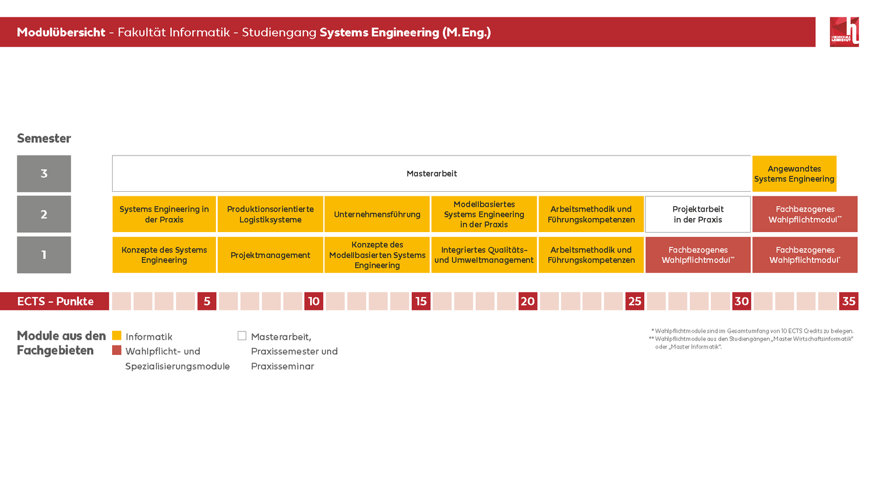Click the Semester 2 gray box
Viewport: 876px width, 494px height.
tap(44, 214)
